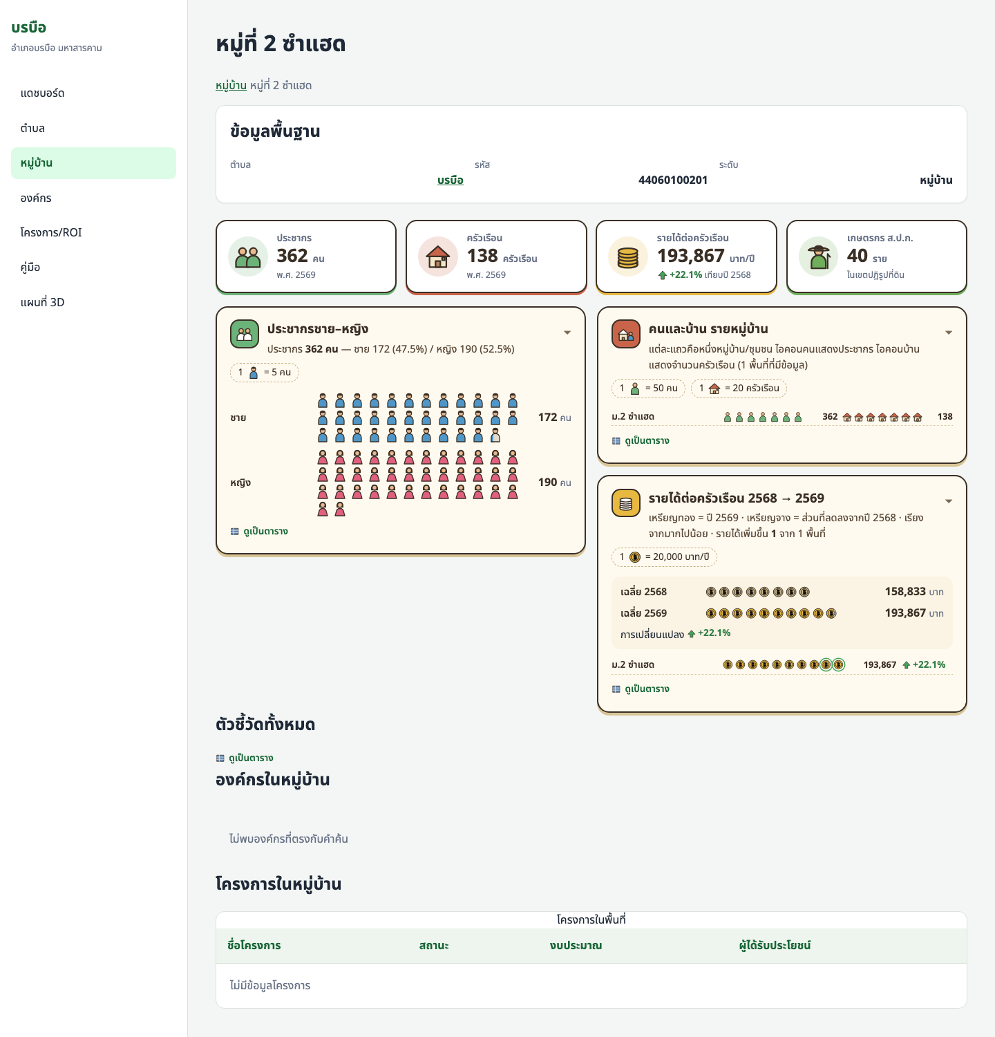Click green up arrow next to +22.1% เทียบปี 2568
The width and height of the screenshot is (995, 1037).
[663, 275]
